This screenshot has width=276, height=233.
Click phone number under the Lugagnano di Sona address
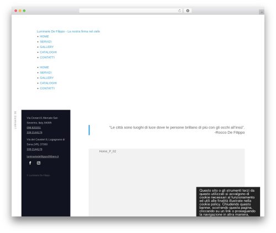[34, 149]
